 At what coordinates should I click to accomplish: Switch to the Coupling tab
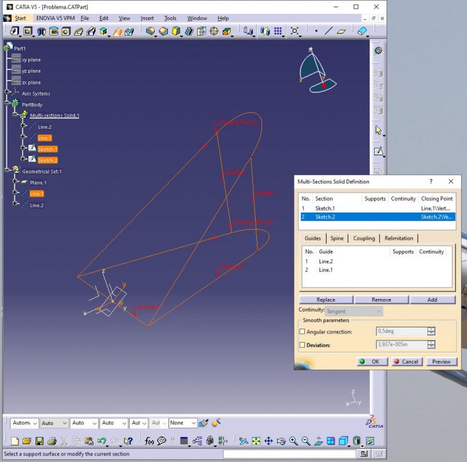click(364, 238)
